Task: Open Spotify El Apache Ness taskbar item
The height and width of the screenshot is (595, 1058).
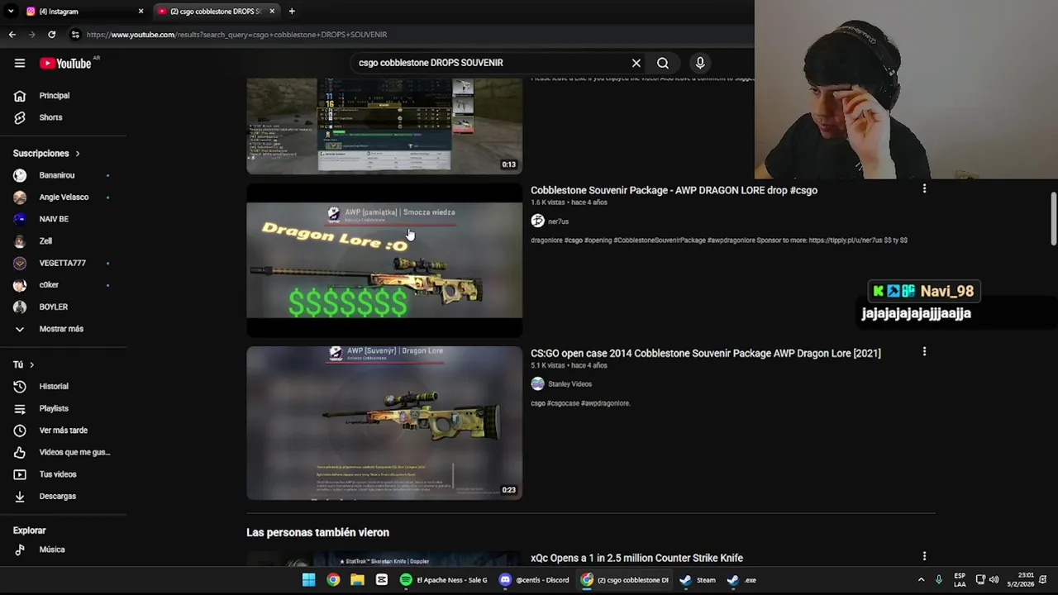Action: point(443,580)
